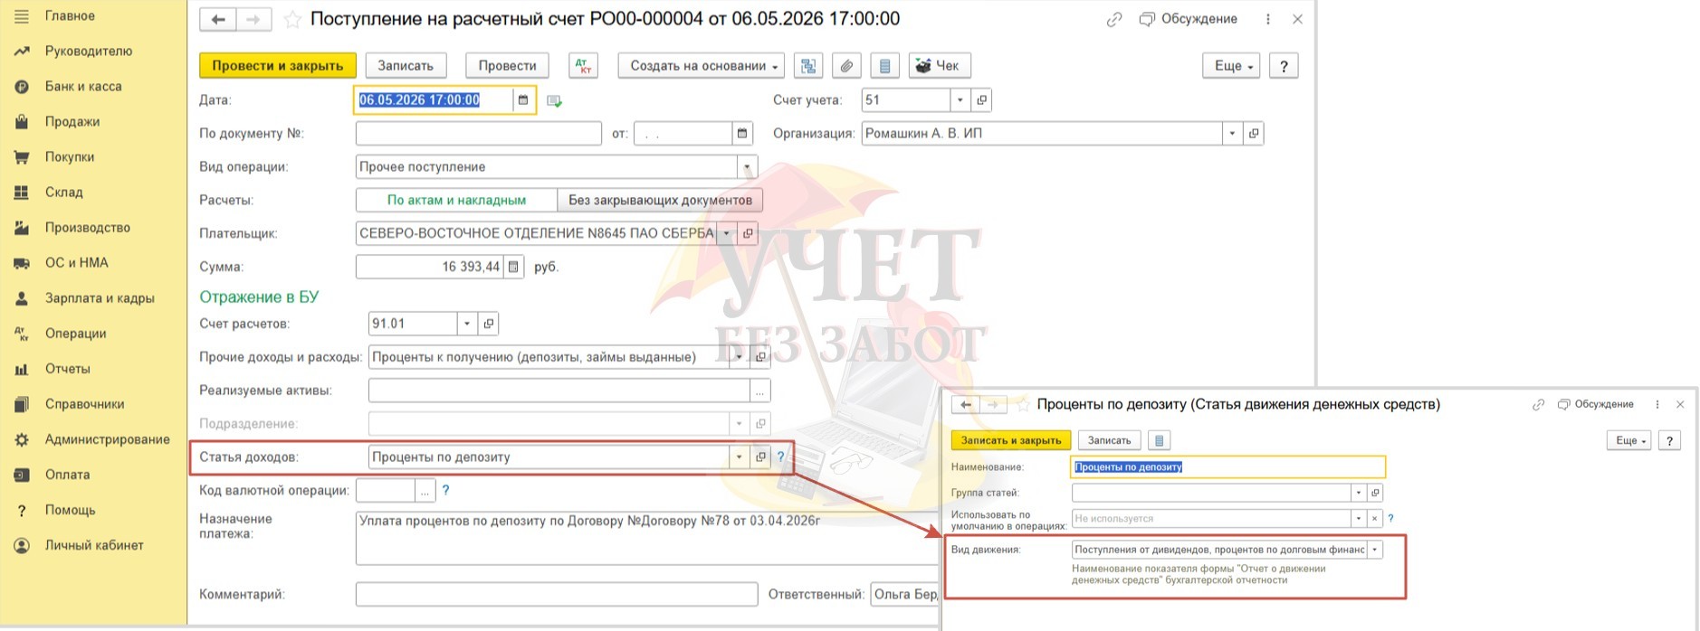Click help question mark near Статья доходов
Screen dimensions: 1700x631
point(780,457)
